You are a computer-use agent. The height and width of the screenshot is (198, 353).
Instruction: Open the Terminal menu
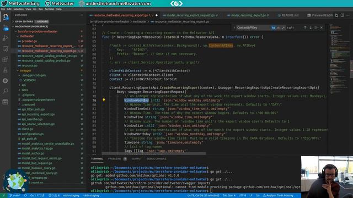pos(49,9)
